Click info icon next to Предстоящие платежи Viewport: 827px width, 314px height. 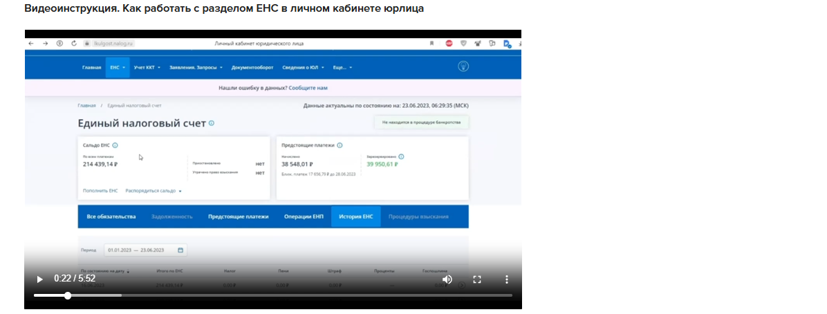coord(340,145)
